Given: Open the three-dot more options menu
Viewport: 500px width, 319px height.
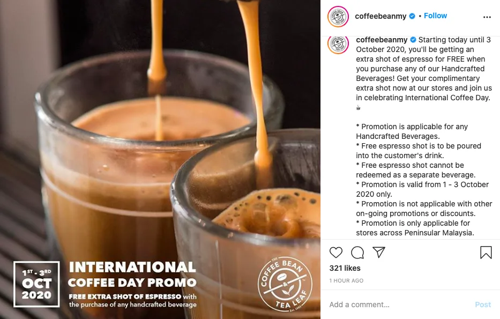Looking at the screenshot, I should (487, 17).
